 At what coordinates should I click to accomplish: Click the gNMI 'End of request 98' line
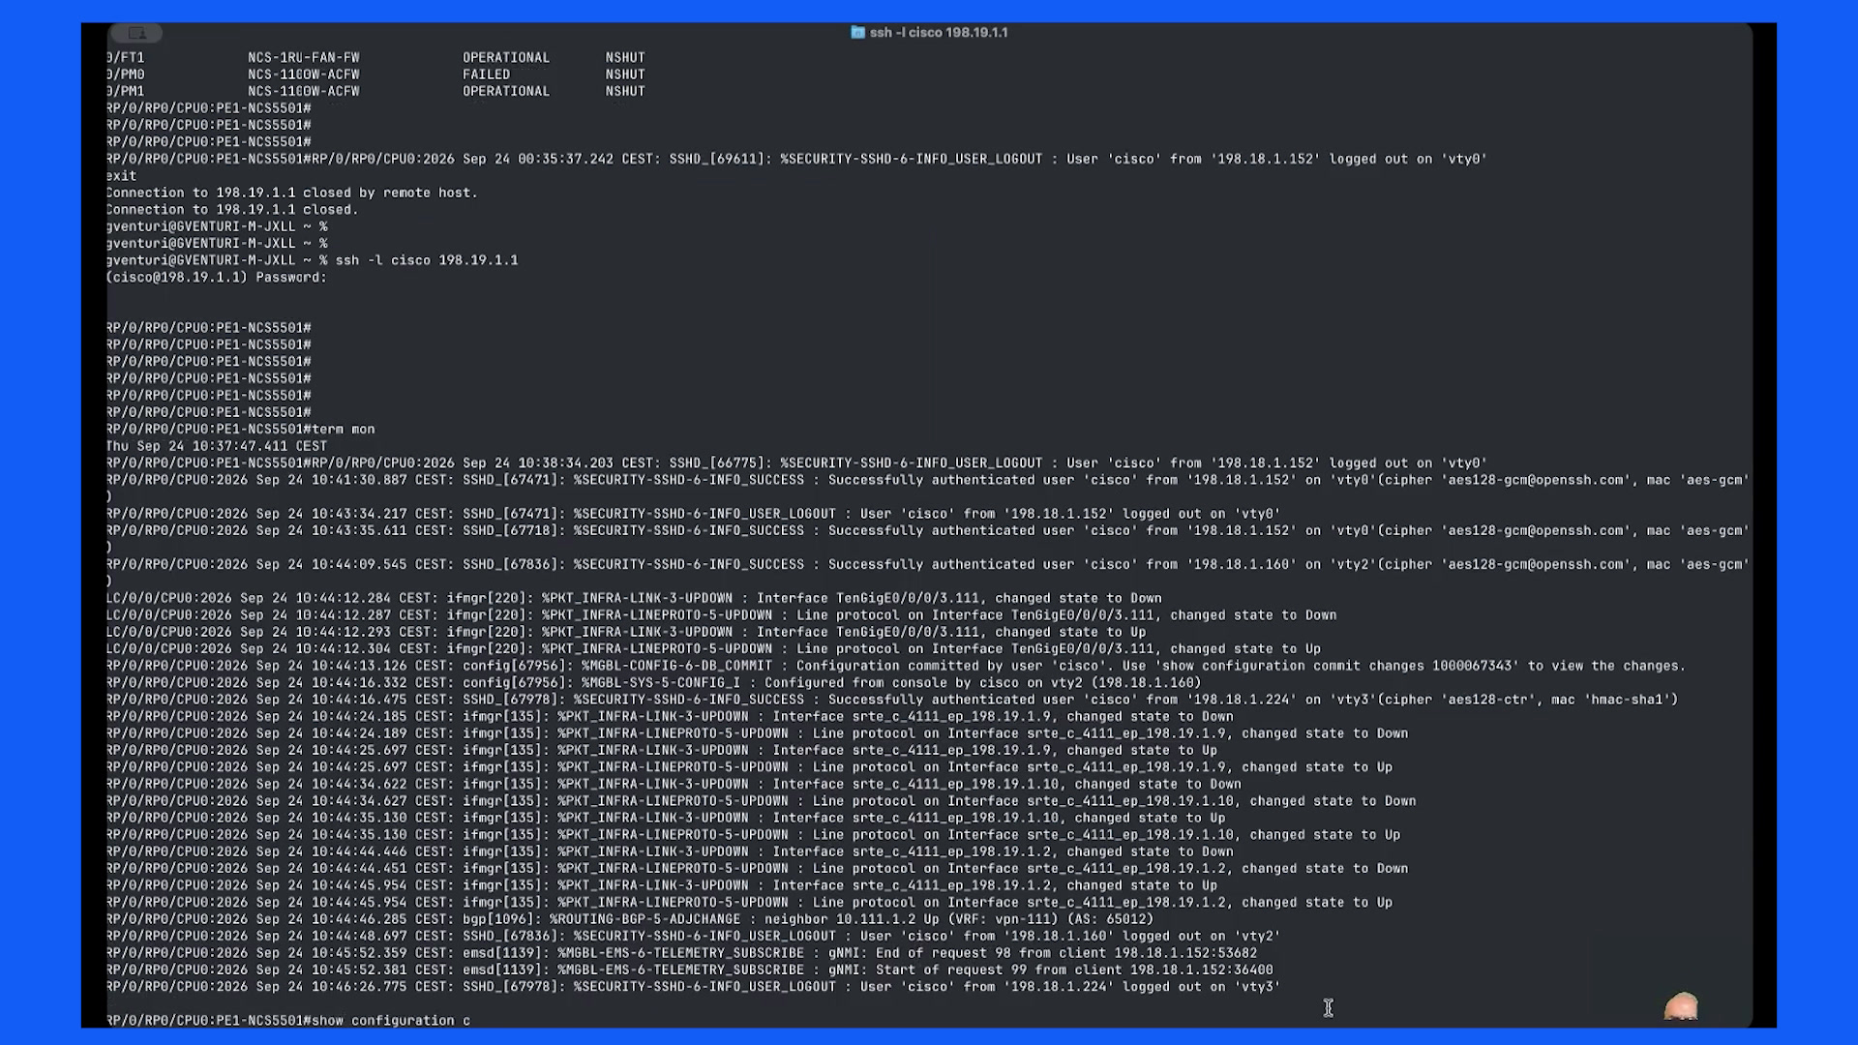tap(682, 953)
